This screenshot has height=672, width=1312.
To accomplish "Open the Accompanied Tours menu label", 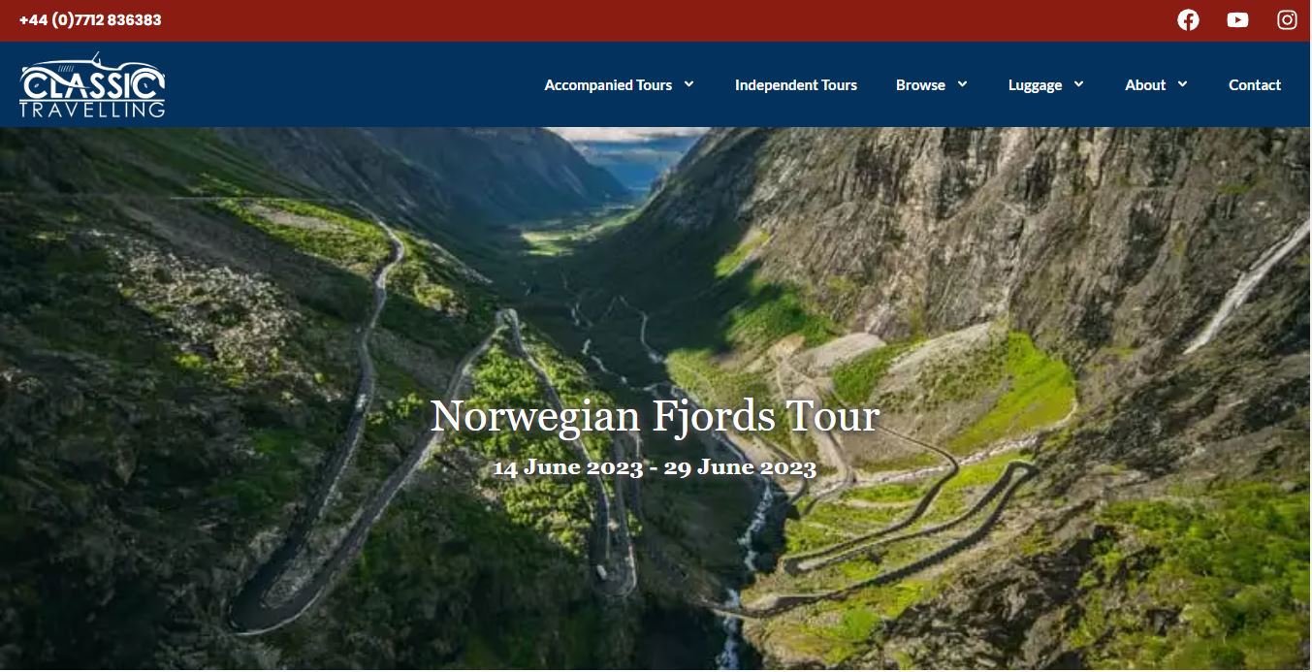I will coord(608,85).
